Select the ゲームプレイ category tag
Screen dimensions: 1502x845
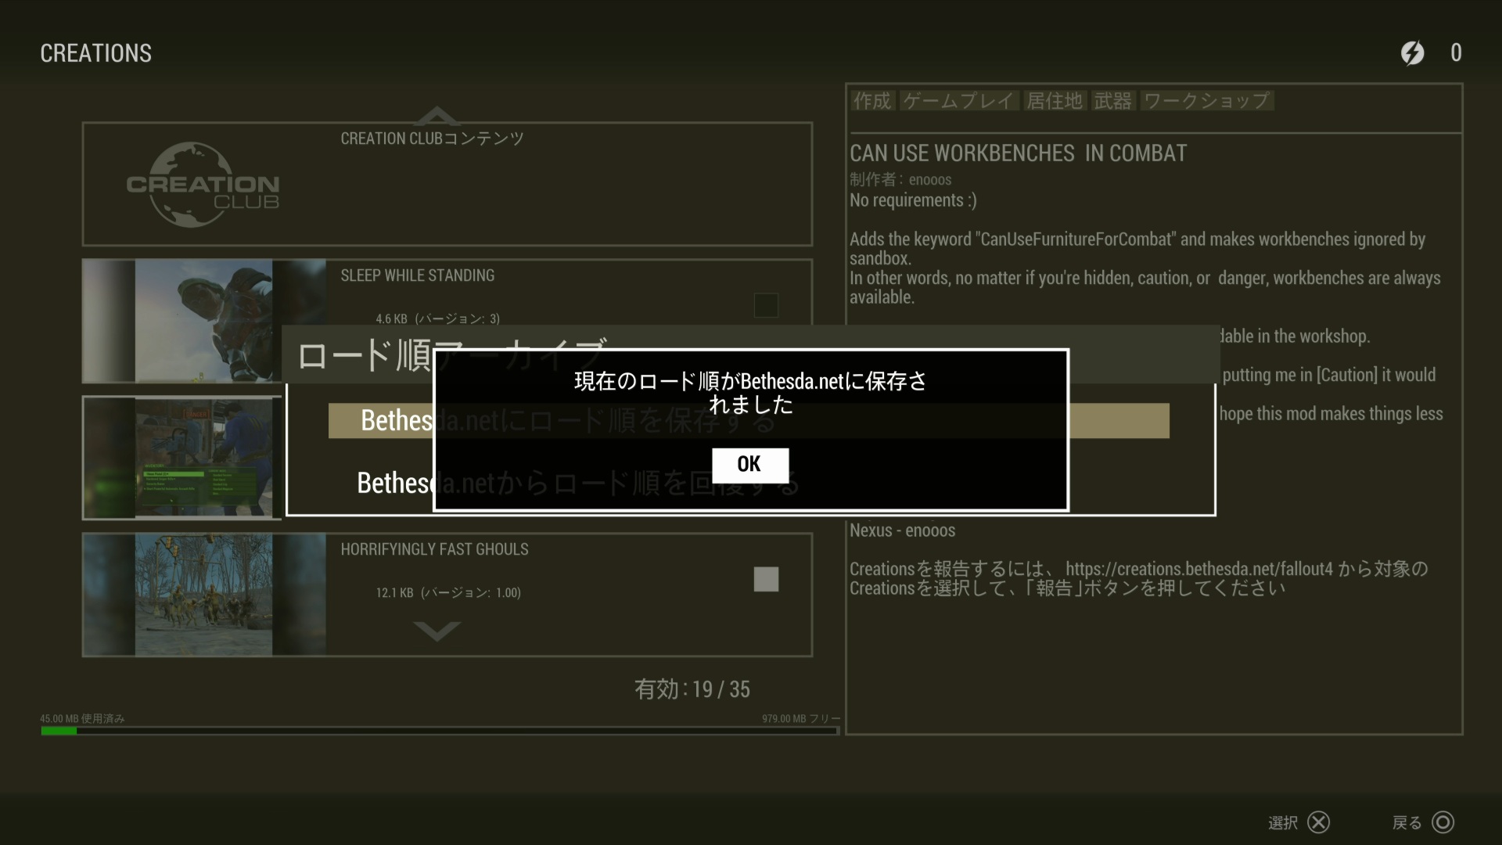(958, 101)
